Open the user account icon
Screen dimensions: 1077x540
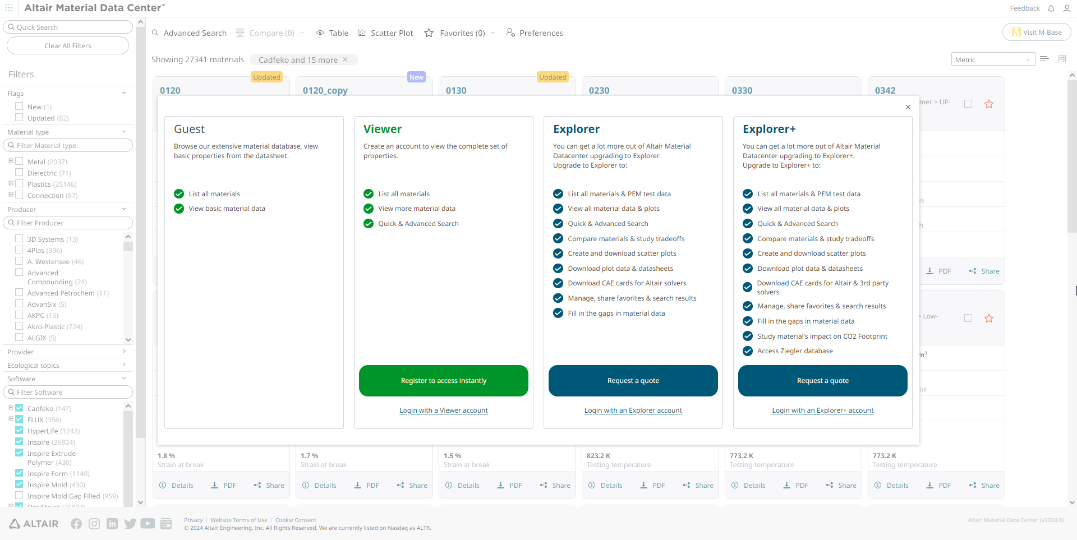[1067, 8]
